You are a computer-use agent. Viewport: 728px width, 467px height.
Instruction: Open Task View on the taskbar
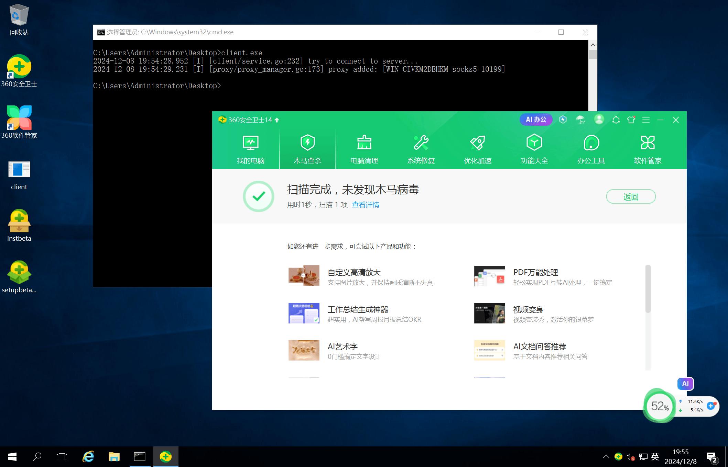coord(62,457)
